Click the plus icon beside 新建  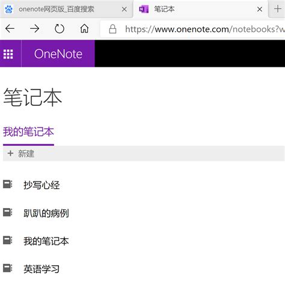10,153
